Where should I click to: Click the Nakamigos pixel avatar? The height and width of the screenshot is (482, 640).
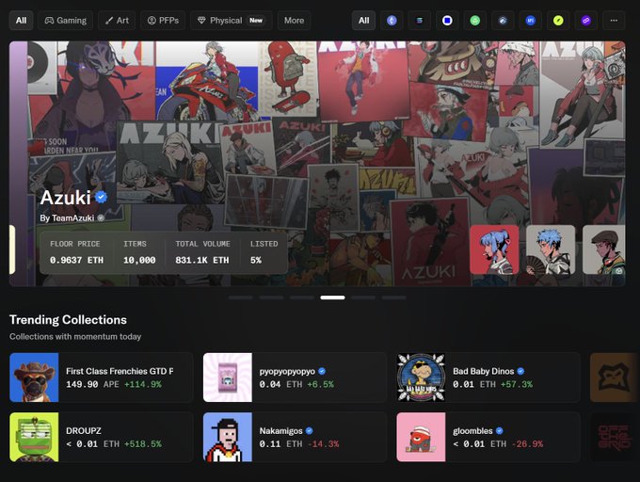coord(228,437)
